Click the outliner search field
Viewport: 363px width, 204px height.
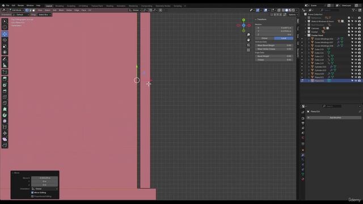[x=330, y=10]
